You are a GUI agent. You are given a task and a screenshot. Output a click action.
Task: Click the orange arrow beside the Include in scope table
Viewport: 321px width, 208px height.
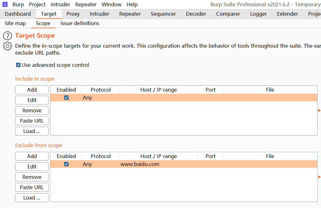pyautogui.click(x=319, y=110)
